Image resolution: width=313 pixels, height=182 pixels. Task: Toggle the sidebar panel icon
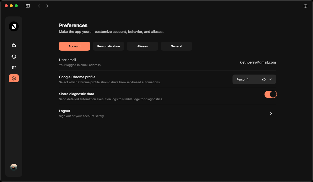[x=28, y=6]
